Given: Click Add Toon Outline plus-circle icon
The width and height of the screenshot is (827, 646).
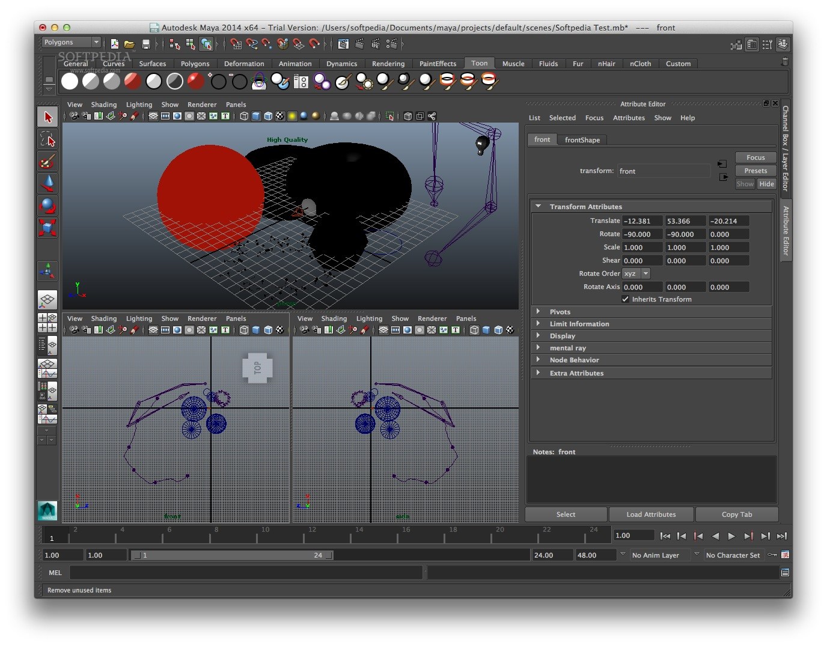Looking at the screenshot, I should coord(217,81).
